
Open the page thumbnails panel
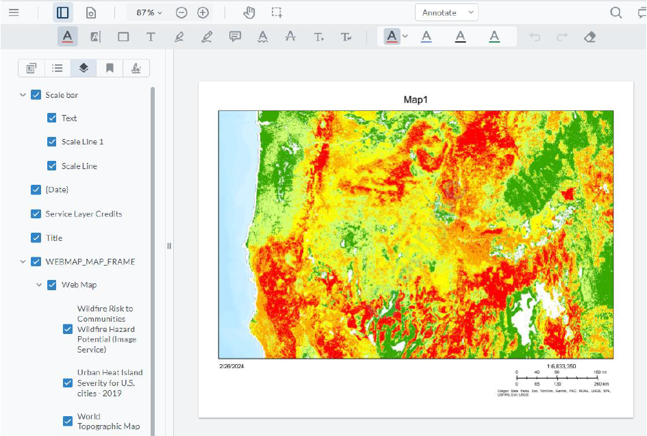pyautogui.click(x=31, y=68)
